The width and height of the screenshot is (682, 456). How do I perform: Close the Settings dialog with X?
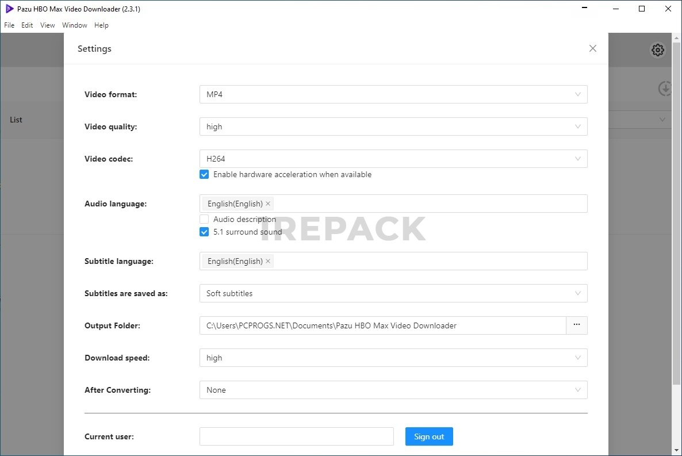coord(593,49)
